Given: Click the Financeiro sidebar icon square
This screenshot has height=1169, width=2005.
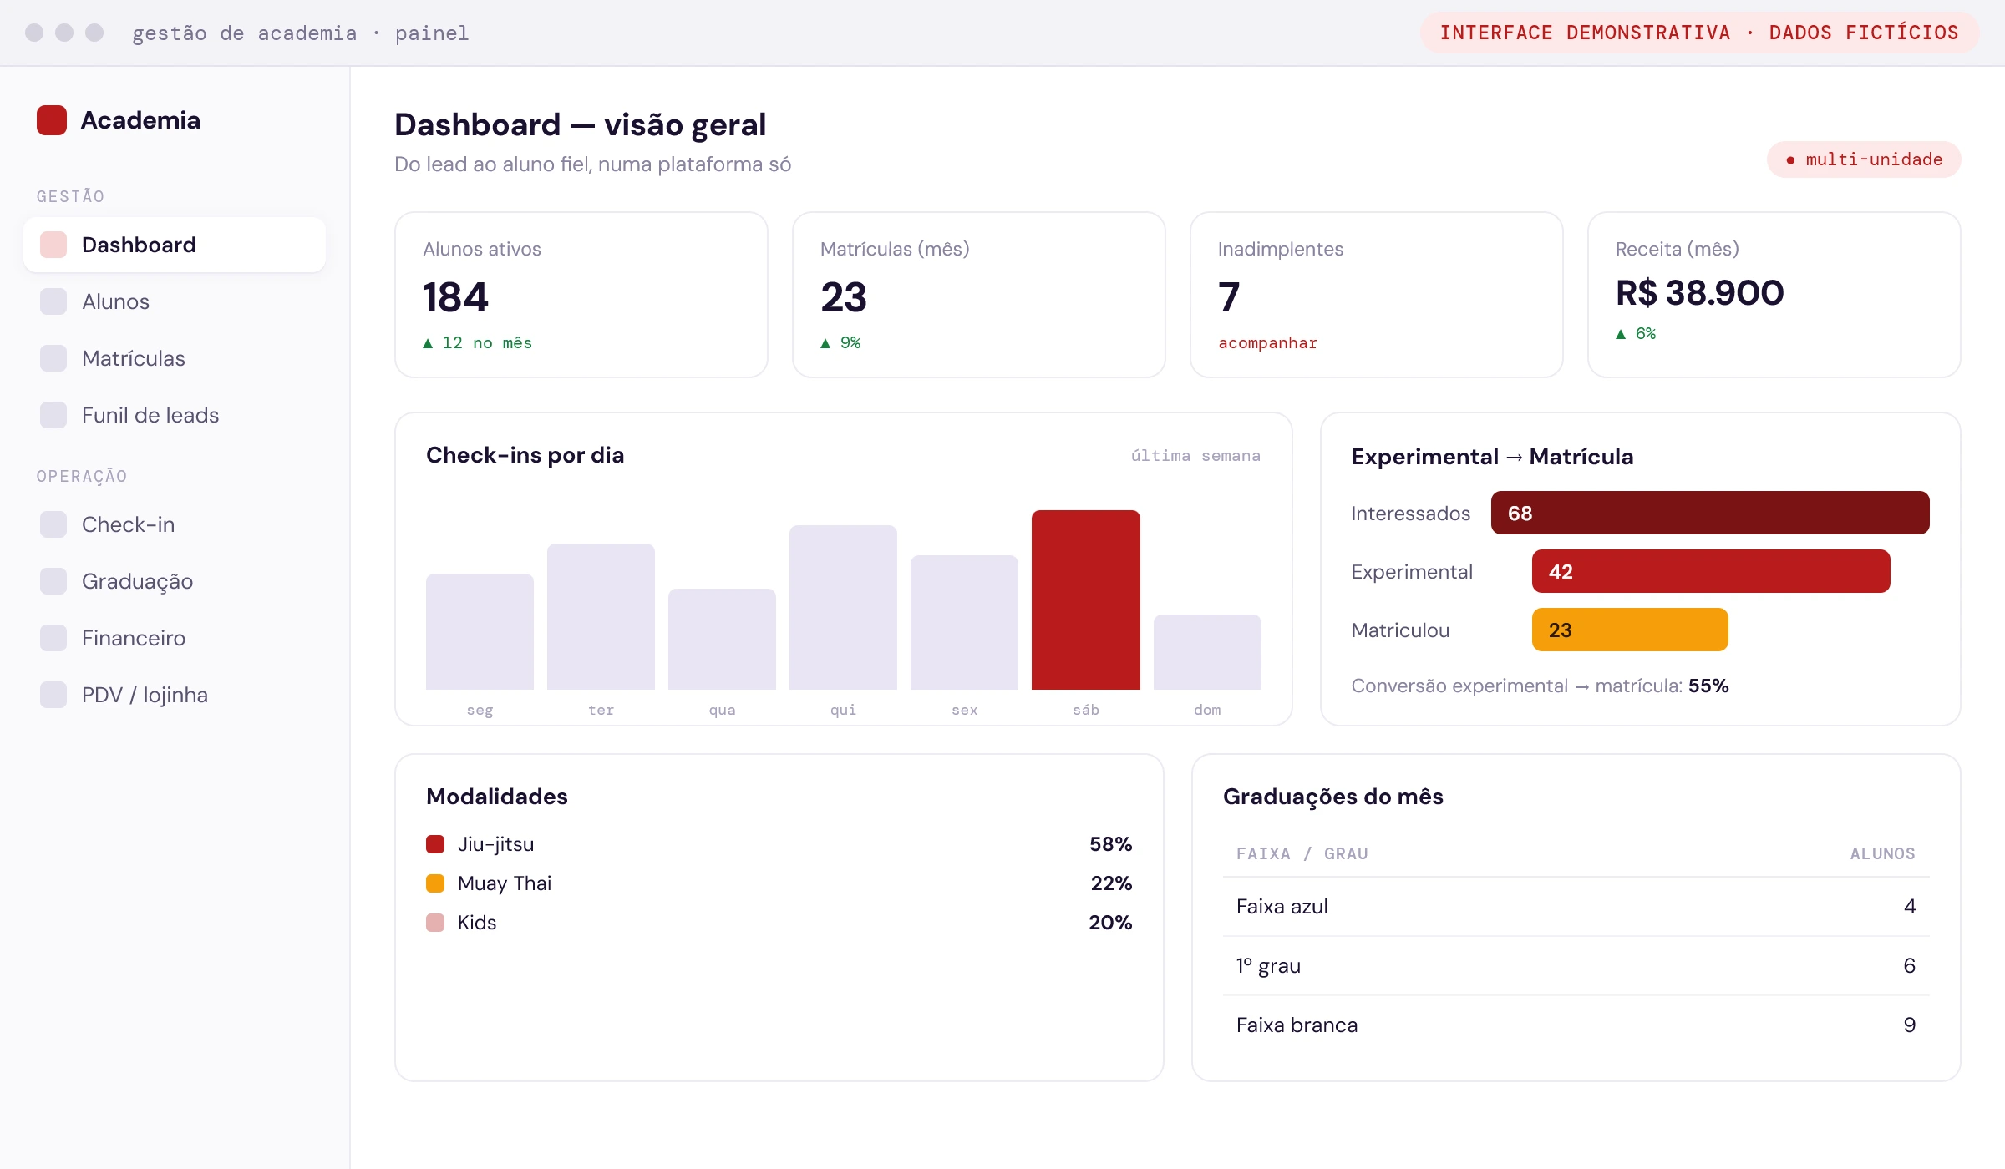Looking at the screenshot, I should (x=53, y=638).
